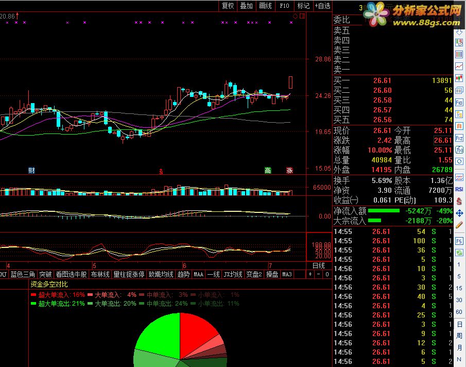This screenshot has width=466, height=367.
Task: Click the green 高 marker on chart
Action: [x=268, y=171]
